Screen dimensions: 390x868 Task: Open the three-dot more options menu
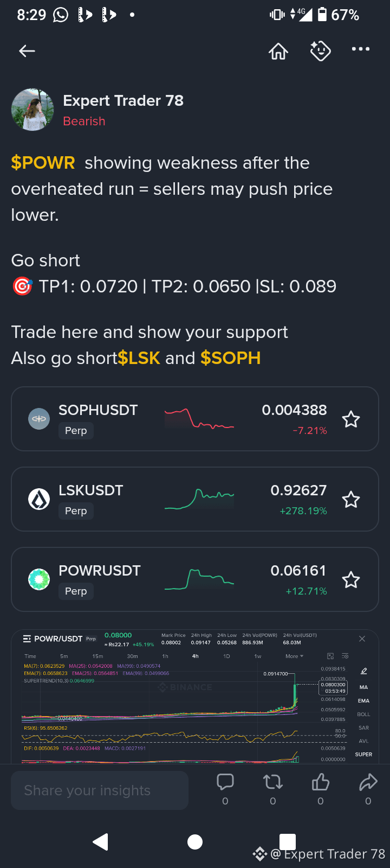click(x=361, y=49)
